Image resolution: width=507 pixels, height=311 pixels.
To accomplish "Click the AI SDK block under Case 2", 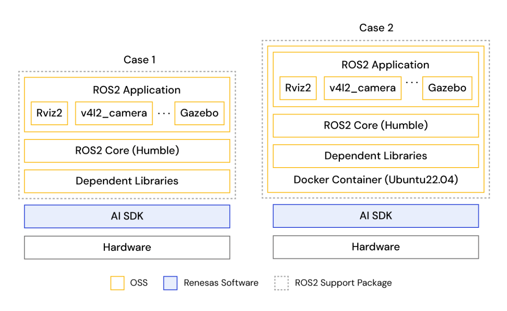I will (x=376, y=216).
